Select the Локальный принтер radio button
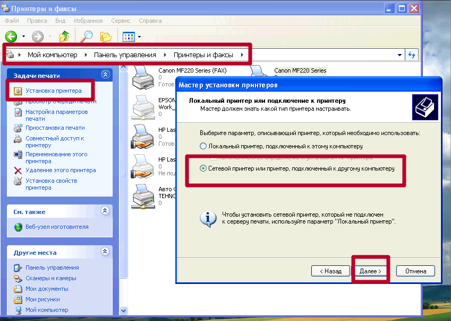Screen dimensions: 451x321 203,145
